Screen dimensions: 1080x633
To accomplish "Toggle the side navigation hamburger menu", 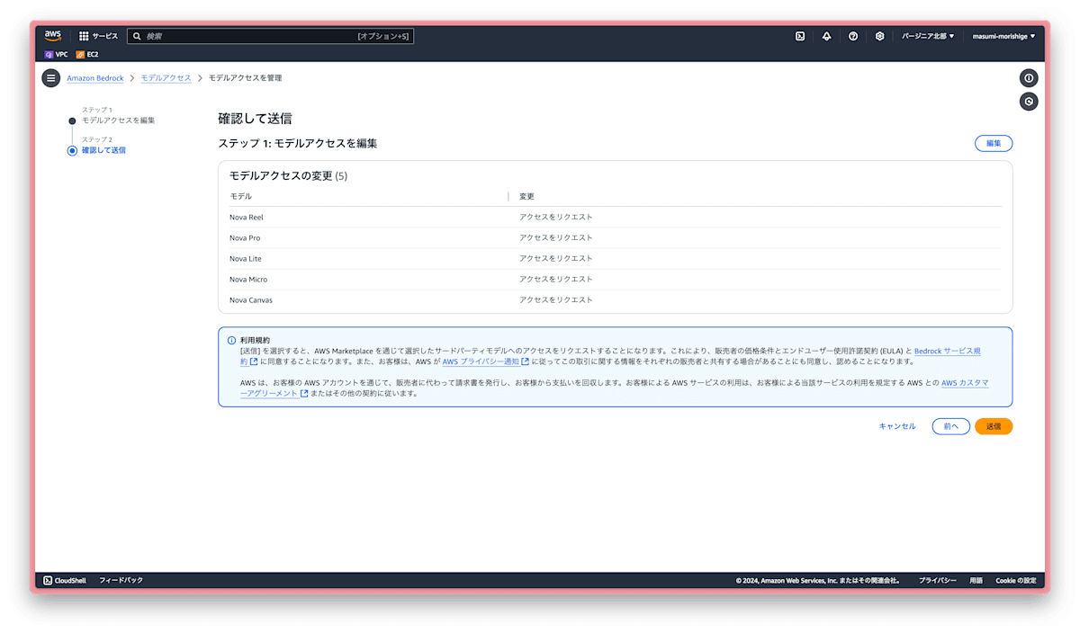I will [51, 78].
